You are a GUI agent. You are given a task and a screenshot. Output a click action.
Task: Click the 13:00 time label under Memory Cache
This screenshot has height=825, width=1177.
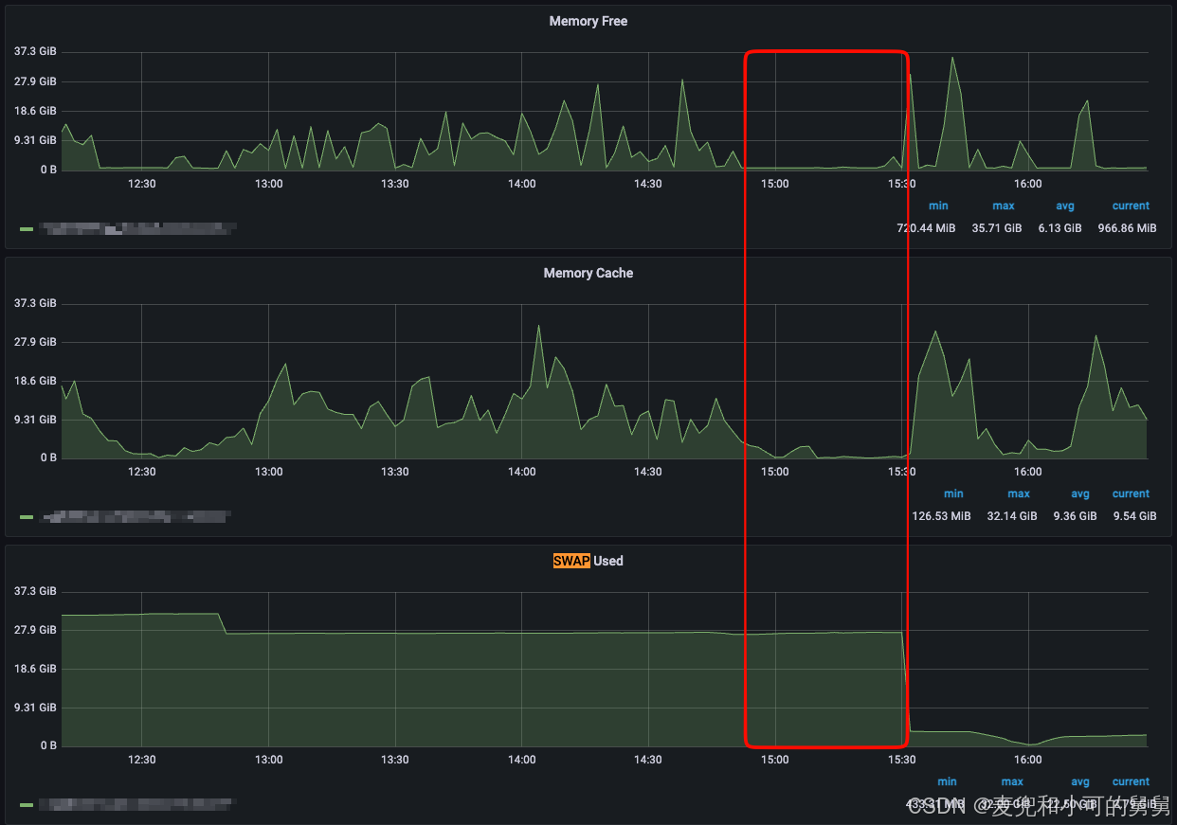[268, 472]
